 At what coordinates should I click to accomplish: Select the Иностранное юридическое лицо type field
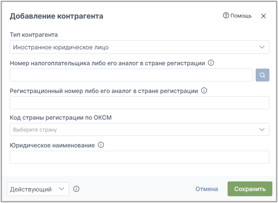point(140,47)
